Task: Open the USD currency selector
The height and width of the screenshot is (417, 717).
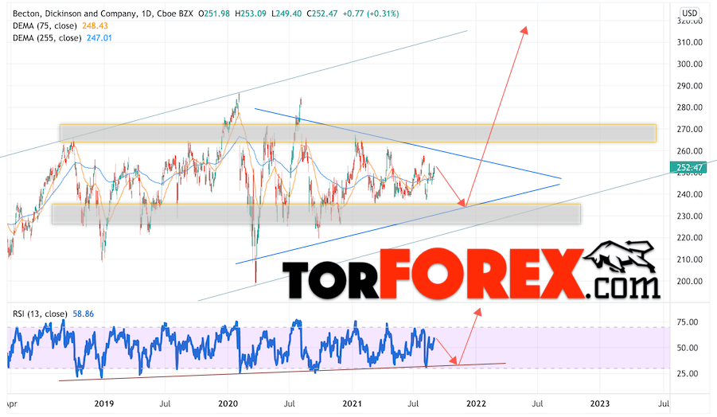Action: [x=690, y=13]
